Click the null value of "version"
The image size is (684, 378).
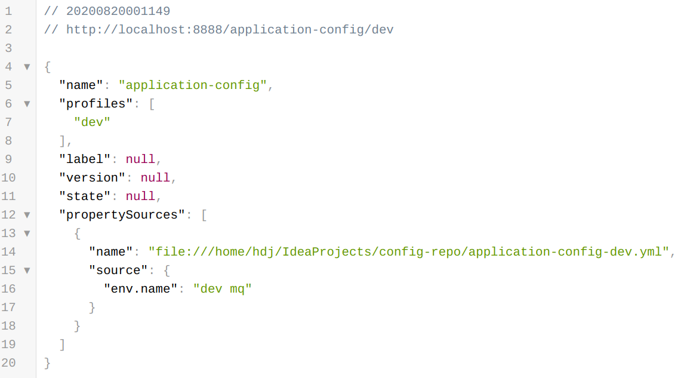click(x=155, y=177)
